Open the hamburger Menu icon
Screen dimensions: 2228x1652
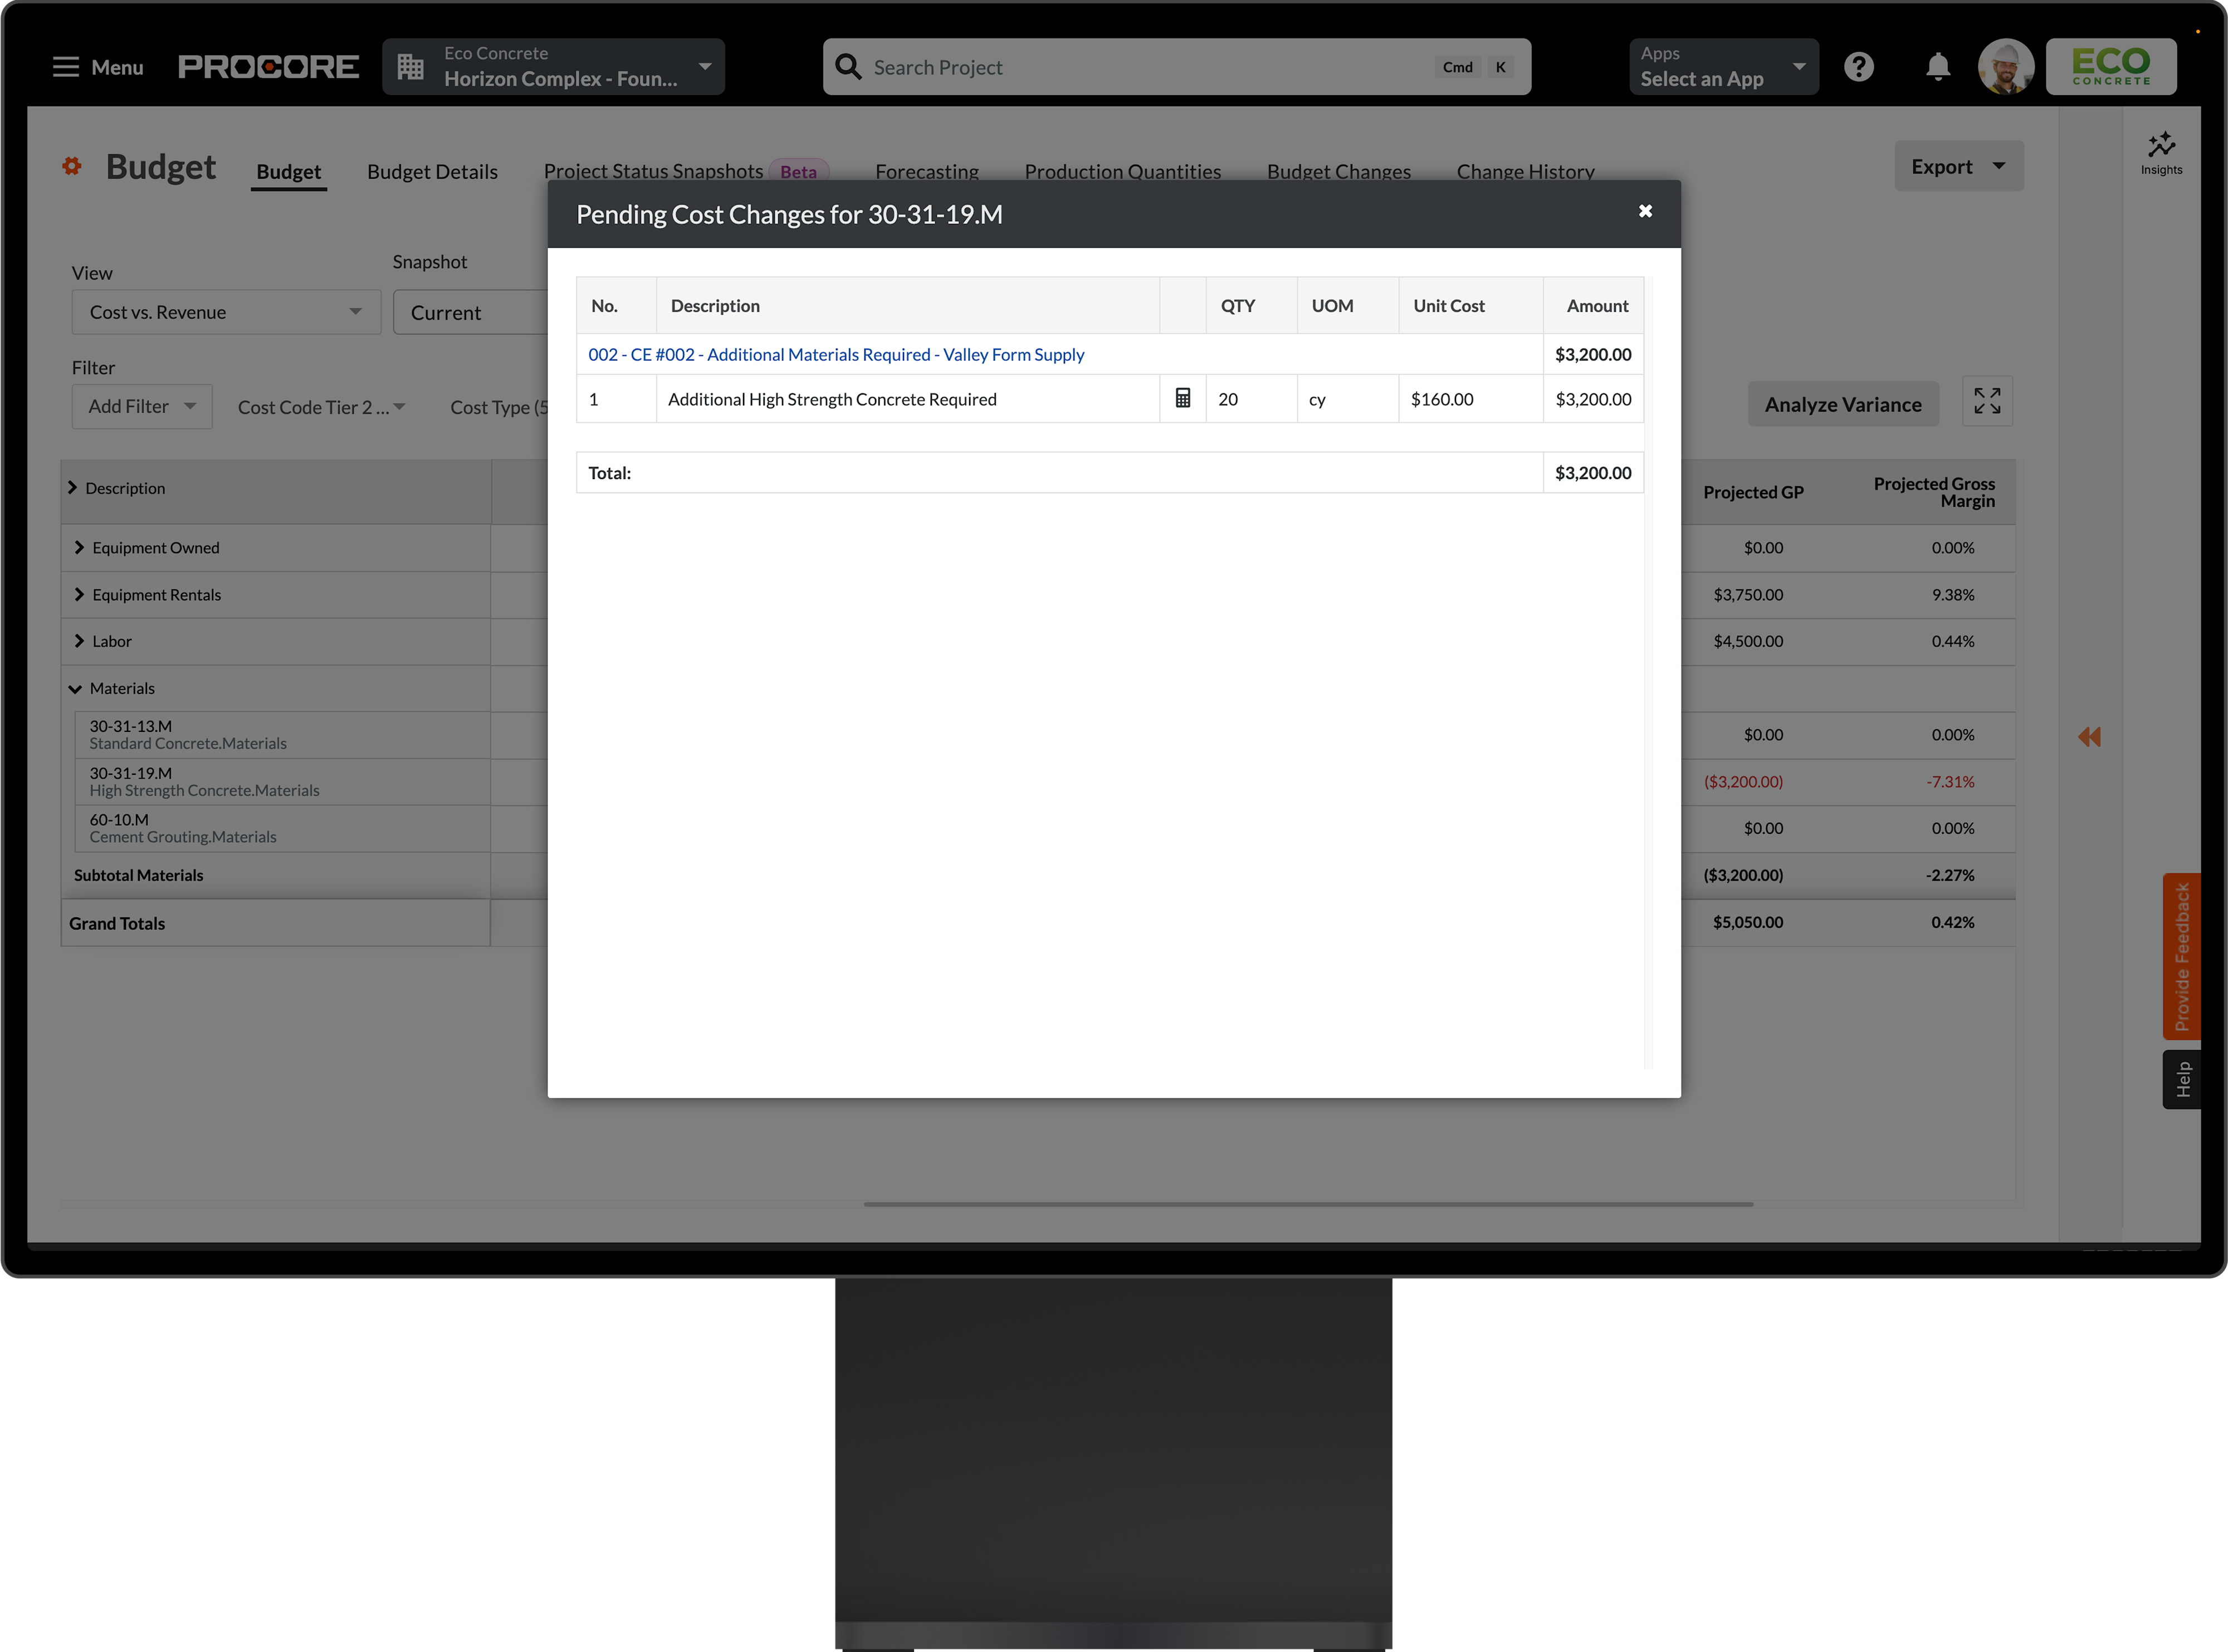click(x=66, y=67)
